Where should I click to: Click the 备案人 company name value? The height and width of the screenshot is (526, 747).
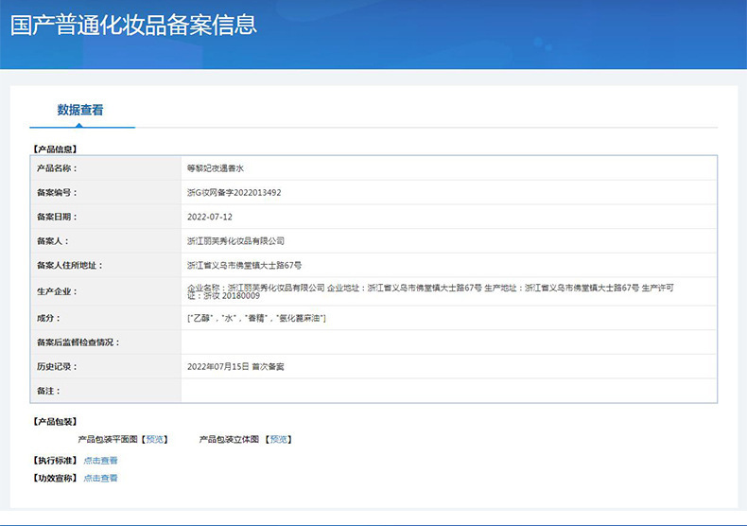[235, 241]
